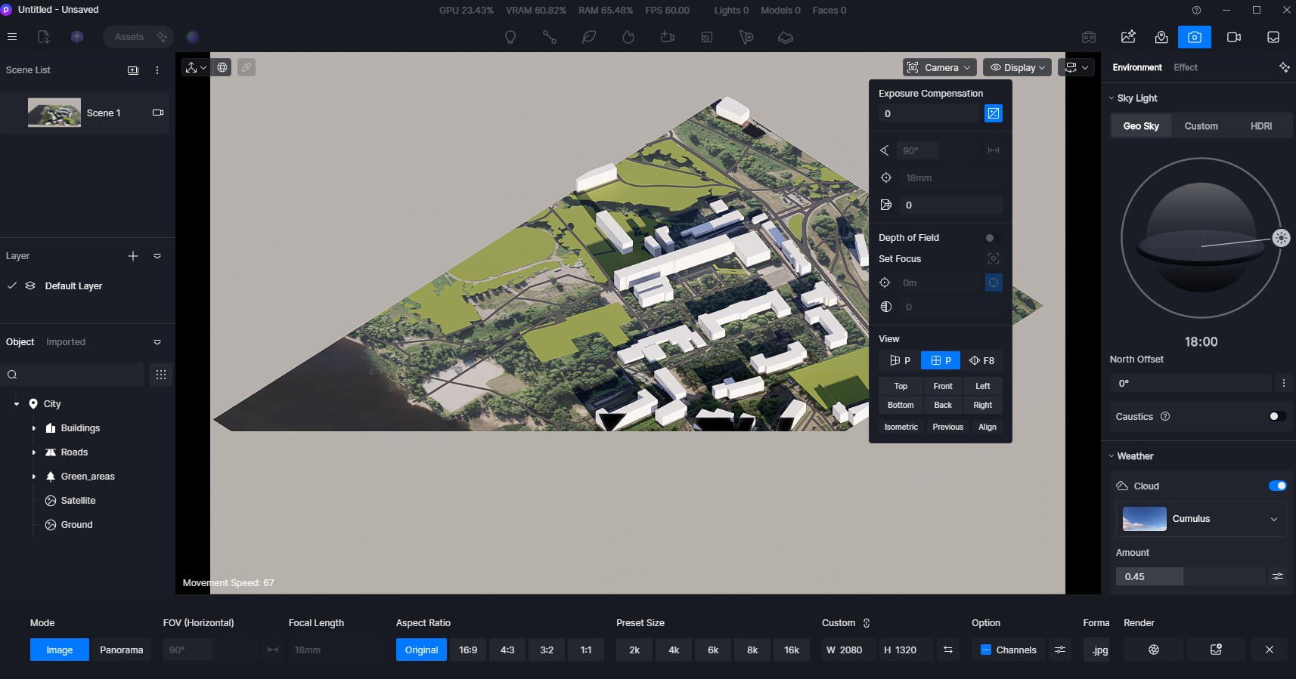Switch to the HDRI sky light tab
The width and height of the screenshot is (1296, 679).
click(1260, 126)
